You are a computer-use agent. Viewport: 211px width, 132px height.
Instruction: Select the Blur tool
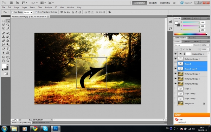(x=4, y=44)
